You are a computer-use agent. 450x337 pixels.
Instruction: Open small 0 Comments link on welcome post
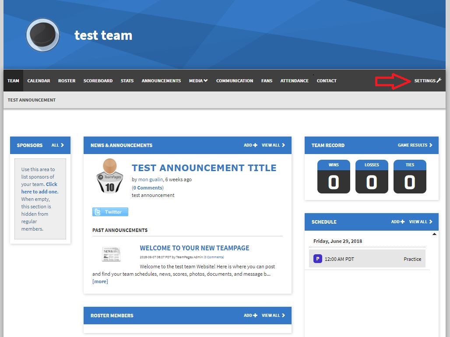point(214,257)
